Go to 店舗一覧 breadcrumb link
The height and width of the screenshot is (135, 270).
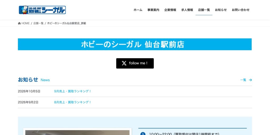[38, 23]
